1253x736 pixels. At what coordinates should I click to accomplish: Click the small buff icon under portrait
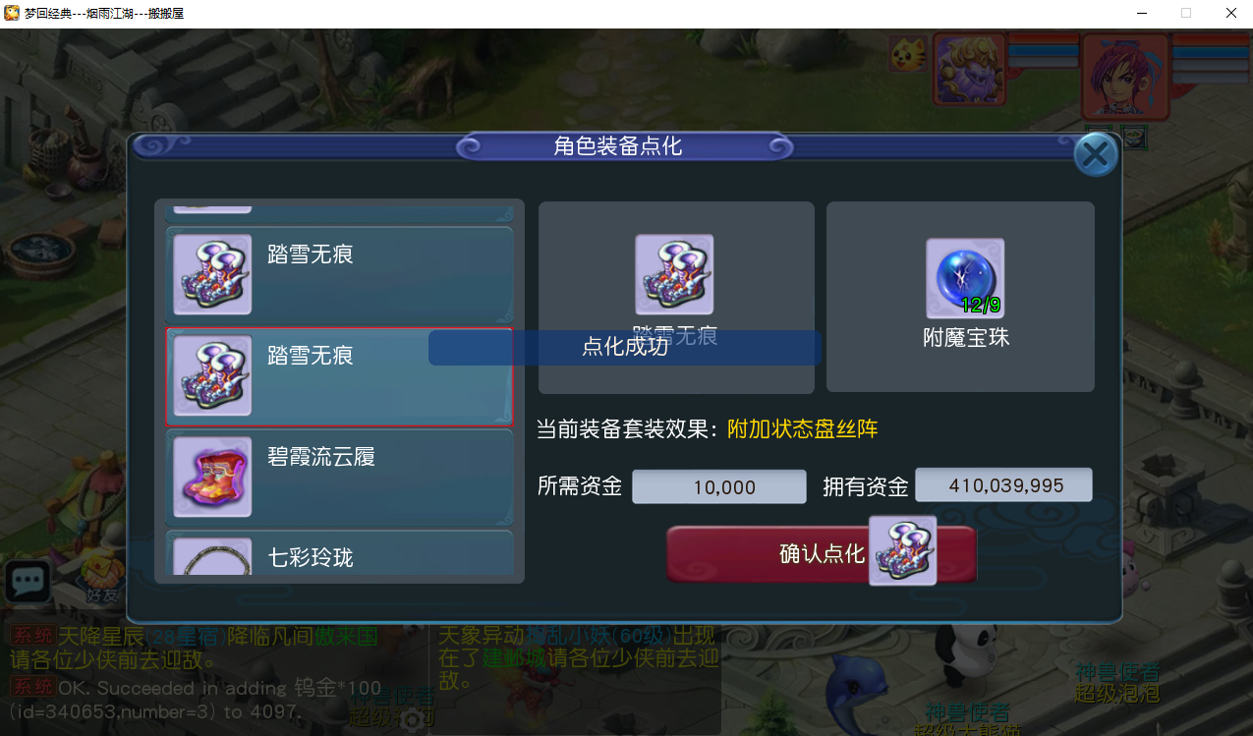click(x=1135, y=139)
